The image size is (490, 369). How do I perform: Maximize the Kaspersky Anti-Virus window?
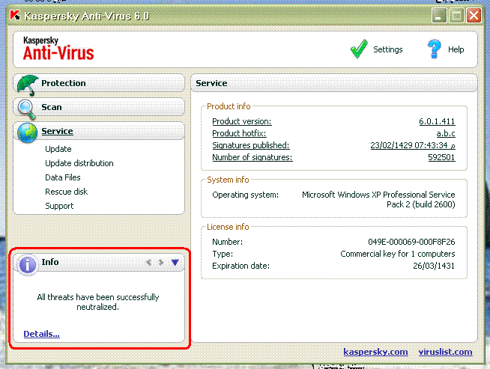point(456,15)
